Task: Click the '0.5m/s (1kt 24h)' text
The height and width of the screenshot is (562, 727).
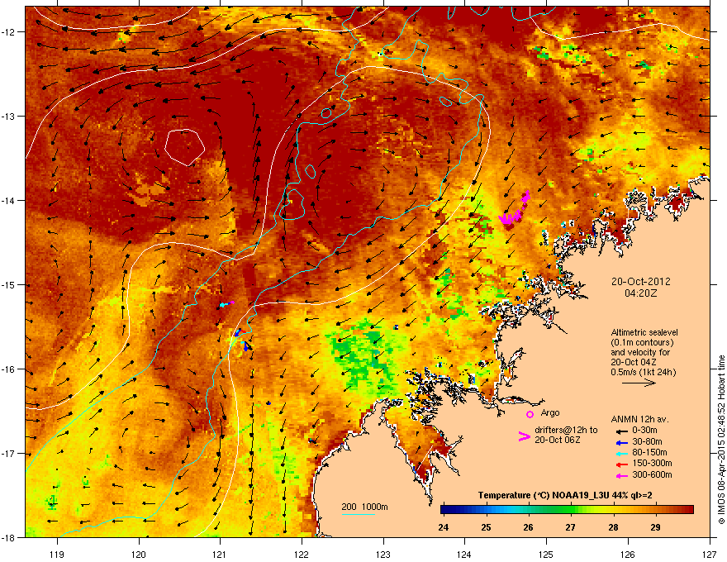Action: coord(643,372)
